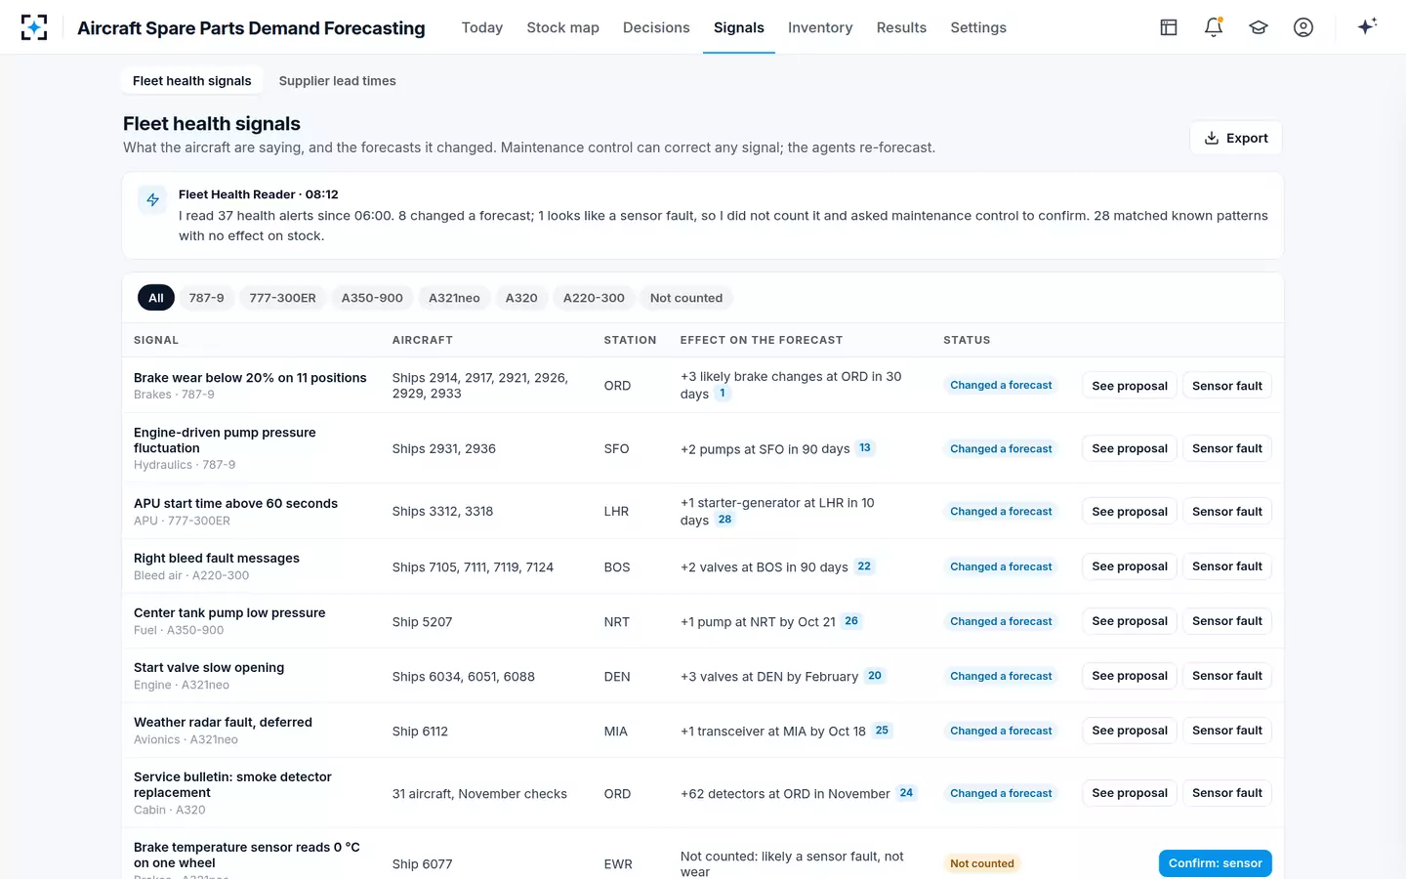Open the learning cap icon
This screenshot has width=1406, height=879.
tap(1259, 27)
